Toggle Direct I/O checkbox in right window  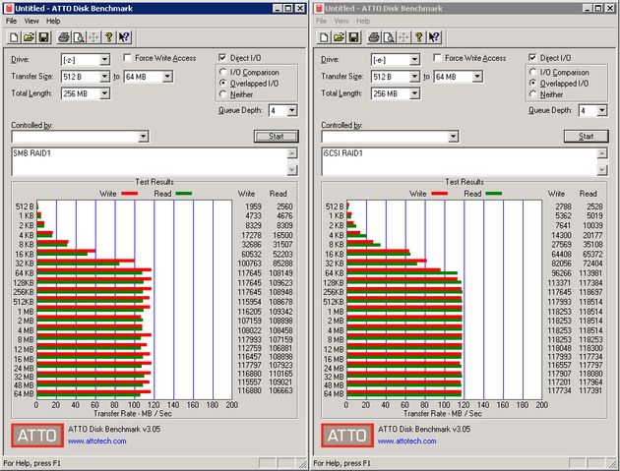coord(532,58)
